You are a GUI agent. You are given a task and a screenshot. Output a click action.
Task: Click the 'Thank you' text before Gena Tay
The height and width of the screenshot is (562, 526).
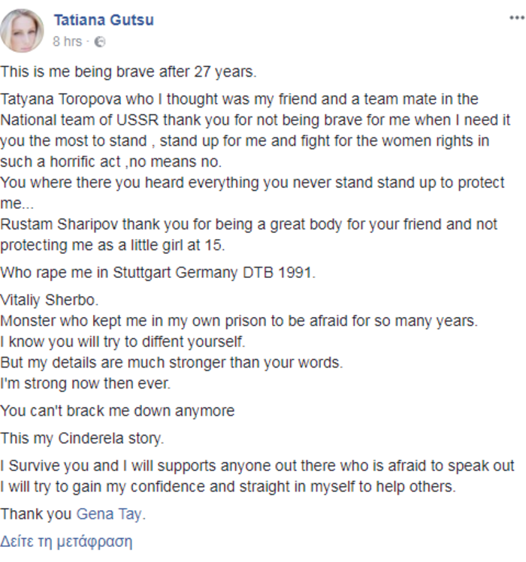coord(36,515)
